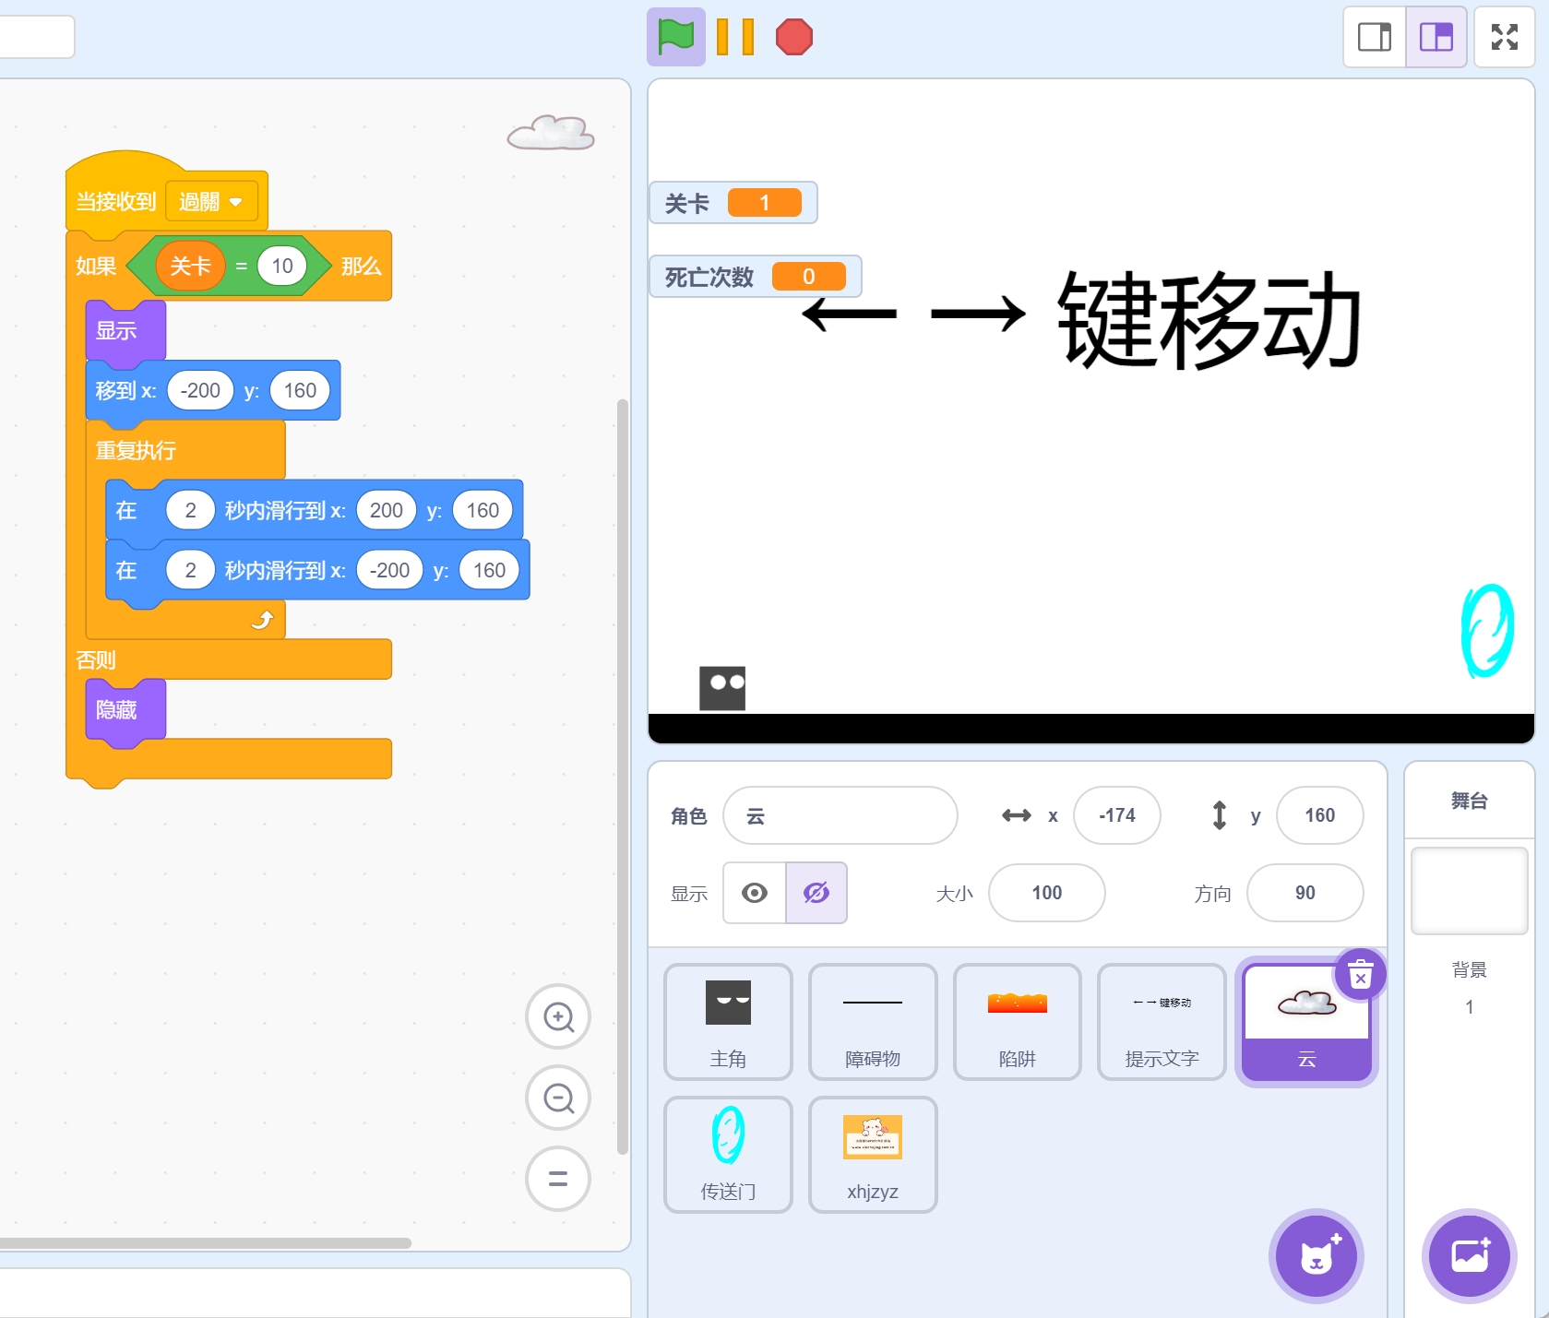Zoom in on the code workspace
The height and width of the screenshot is (1318, 1549).
point(558,1016)
